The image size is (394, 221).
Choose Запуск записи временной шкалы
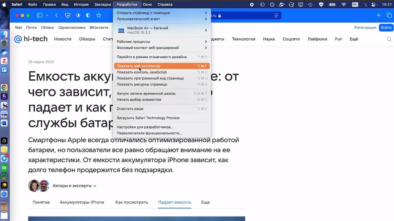coord(162,94)
